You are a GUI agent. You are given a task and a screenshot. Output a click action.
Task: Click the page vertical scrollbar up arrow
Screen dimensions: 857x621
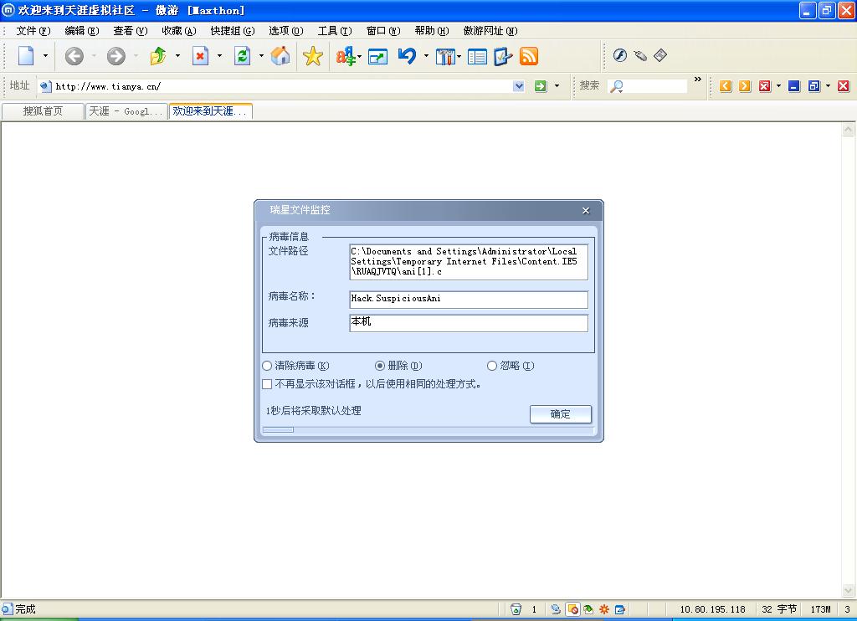click(x=849, y=130)
